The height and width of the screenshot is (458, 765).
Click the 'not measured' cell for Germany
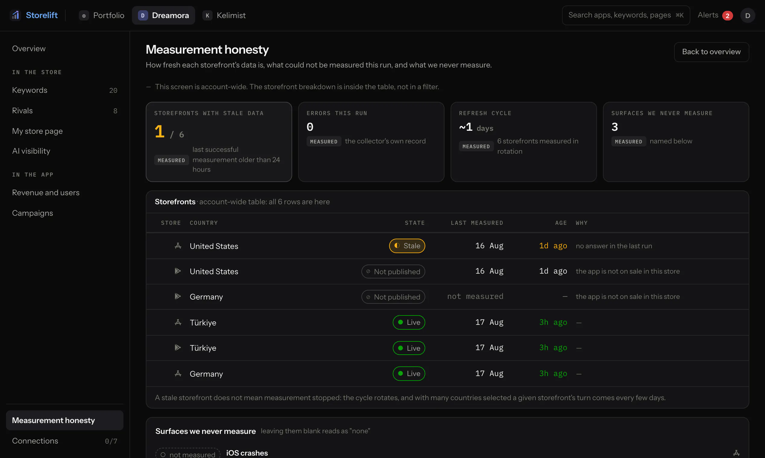[x=475, y=296]
